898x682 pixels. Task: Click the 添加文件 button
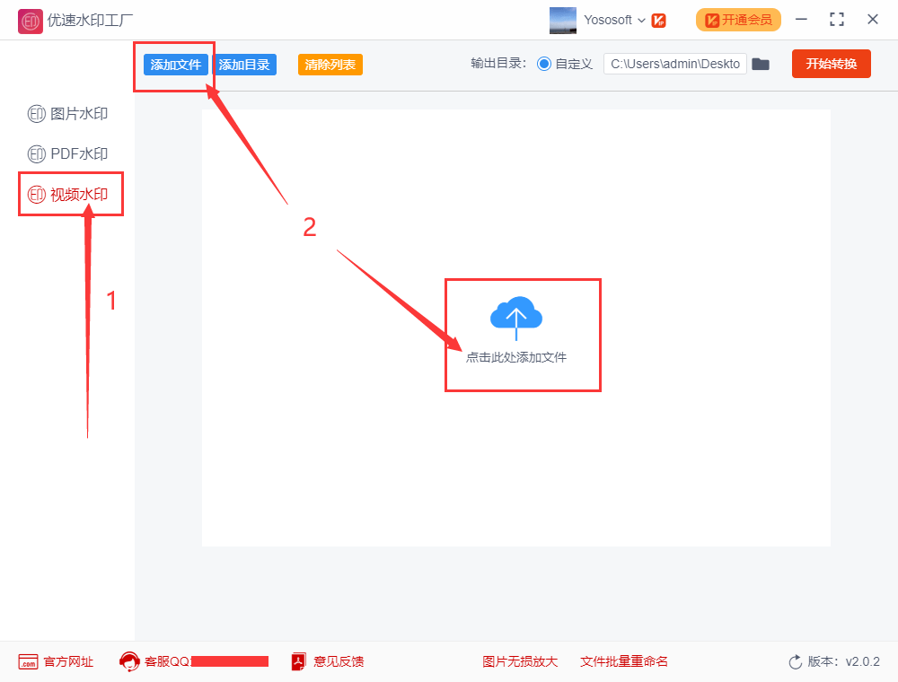point(173,64)
